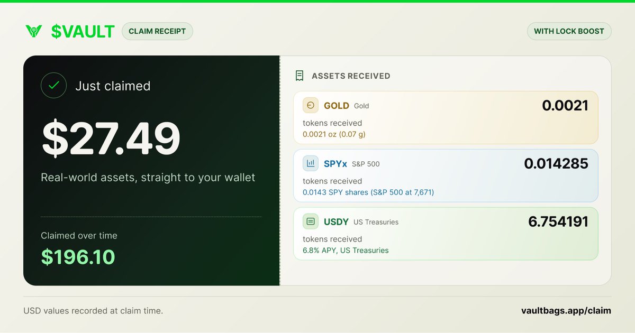
Task: Click the USDY token name
Action: click(x=337, y=222)
